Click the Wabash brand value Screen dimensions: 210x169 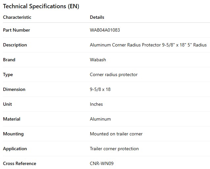pos(98,60)
